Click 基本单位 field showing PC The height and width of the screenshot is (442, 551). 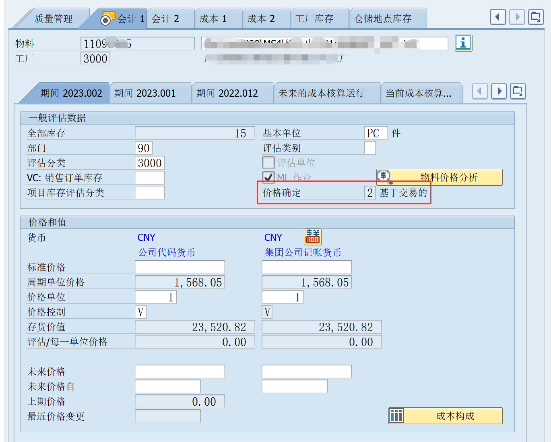coord(376,133)
